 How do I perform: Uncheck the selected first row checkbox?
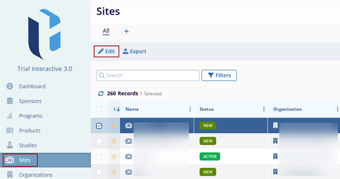tap(99, 126)
